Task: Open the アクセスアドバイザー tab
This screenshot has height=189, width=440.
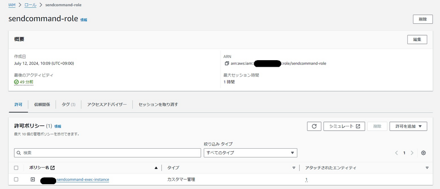Action: [107, 105]
